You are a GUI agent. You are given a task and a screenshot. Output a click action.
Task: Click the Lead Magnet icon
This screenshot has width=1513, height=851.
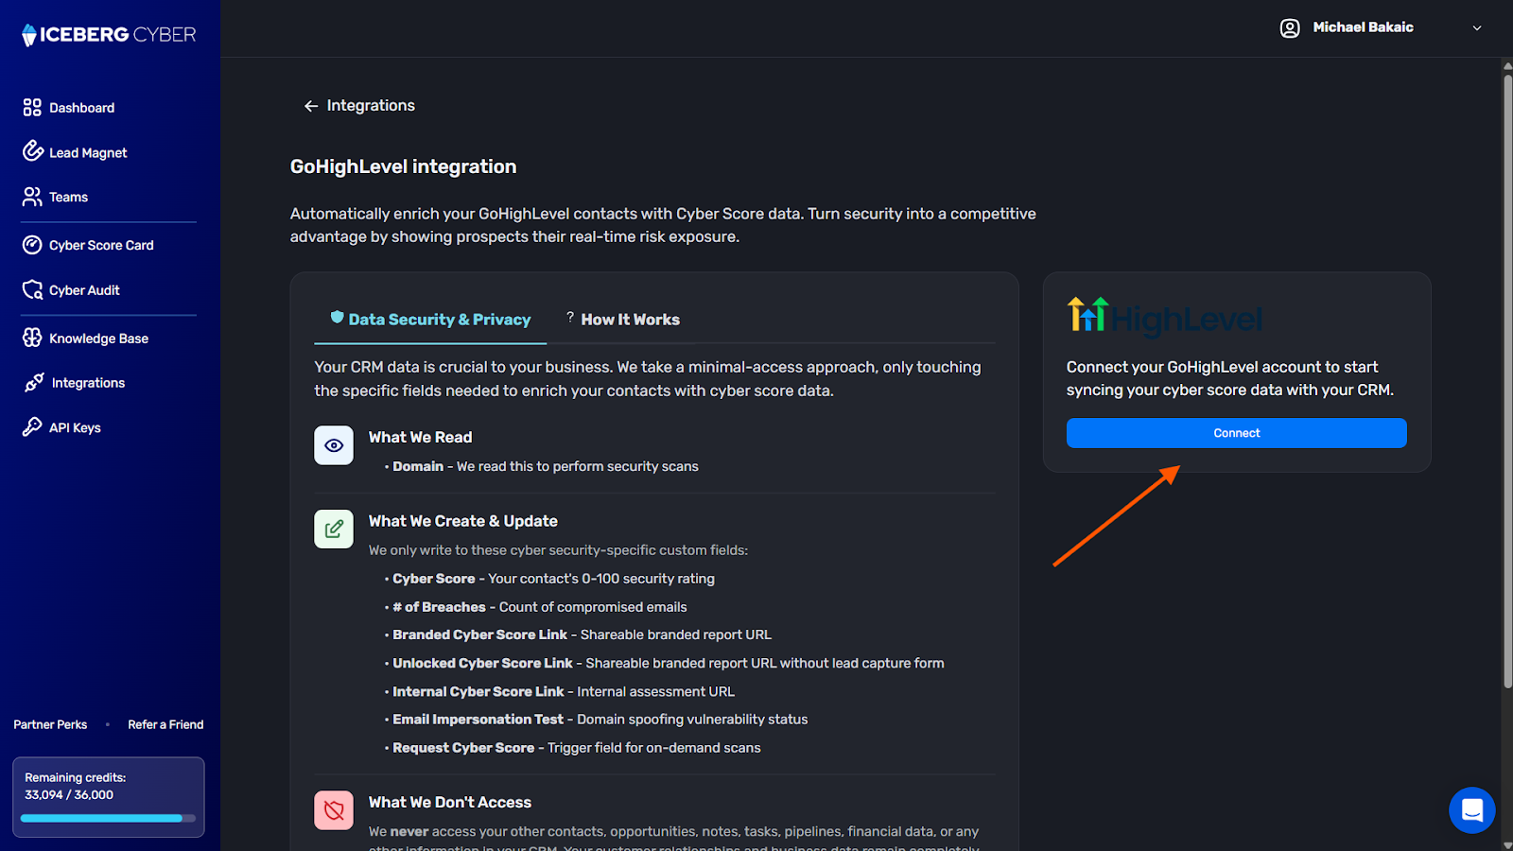[x=33, y=151]
